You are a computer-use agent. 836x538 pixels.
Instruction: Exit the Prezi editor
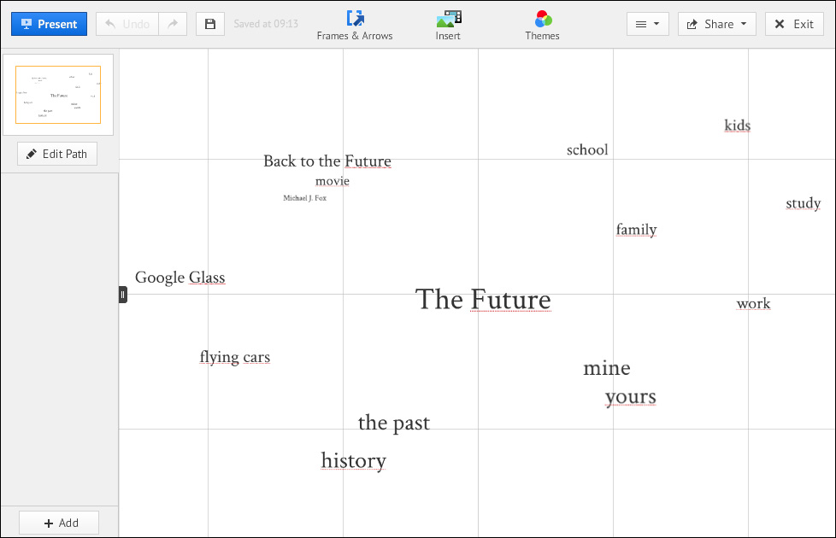point(794,24)
